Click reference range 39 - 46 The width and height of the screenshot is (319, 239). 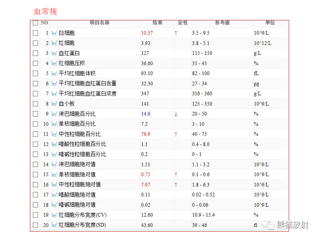pos(199,225)
